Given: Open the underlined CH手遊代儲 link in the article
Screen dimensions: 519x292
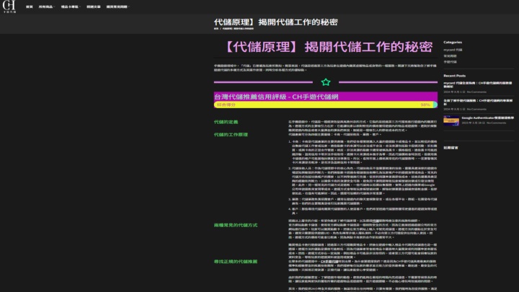Looking at the screenshot, I should [x=329, y=262].
